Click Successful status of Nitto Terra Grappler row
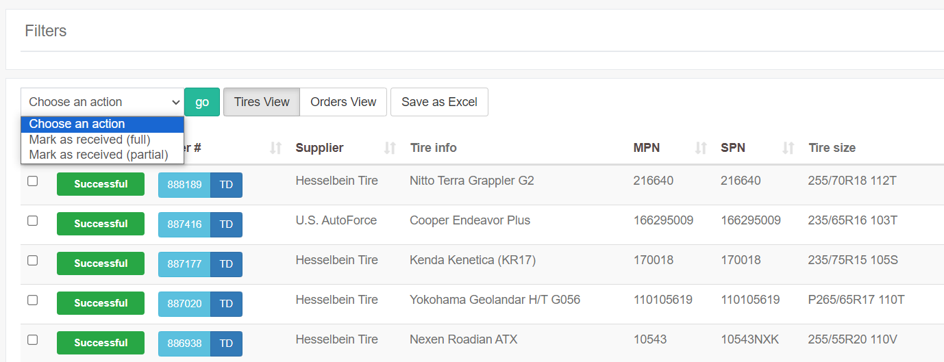Screen dimensions: 944x362 click(101, 184)
